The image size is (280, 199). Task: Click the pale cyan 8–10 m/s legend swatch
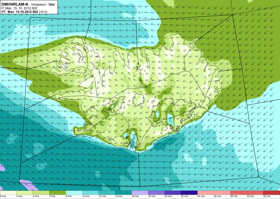[74, 193]
